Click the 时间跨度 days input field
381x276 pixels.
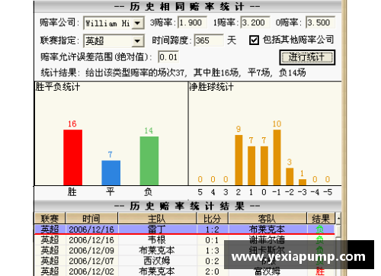coord(209,40)
